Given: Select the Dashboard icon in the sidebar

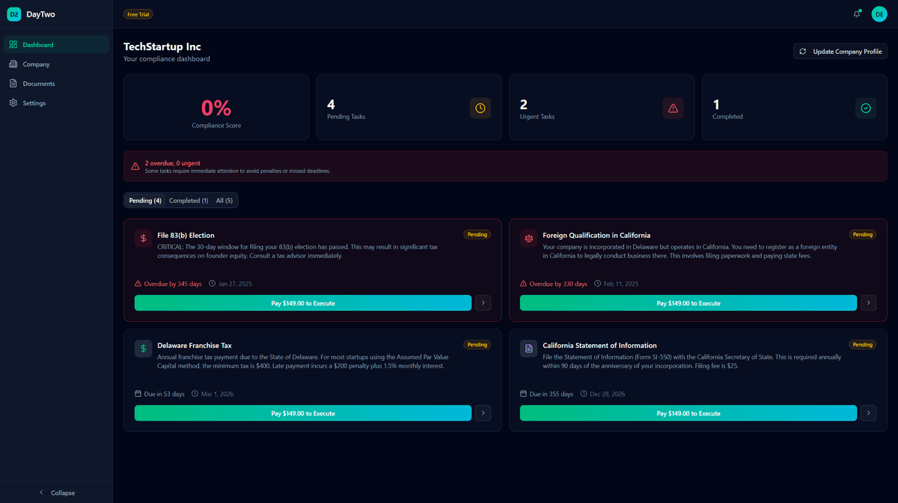Looking at the screenshot, I should (13, 44).
